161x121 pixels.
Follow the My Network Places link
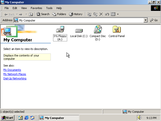[x=15, y=74]
